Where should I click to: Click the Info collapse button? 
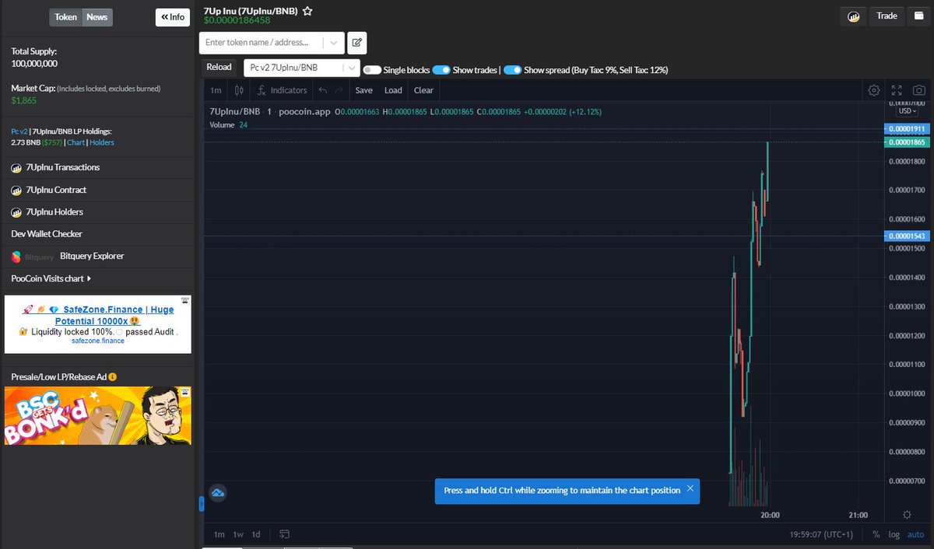click(x=173, y=17)
